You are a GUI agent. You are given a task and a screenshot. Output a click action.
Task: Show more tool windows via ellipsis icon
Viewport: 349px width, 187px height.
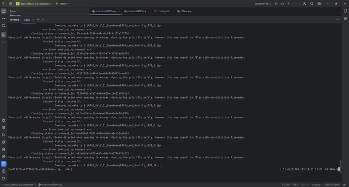[x=4, y=42]
